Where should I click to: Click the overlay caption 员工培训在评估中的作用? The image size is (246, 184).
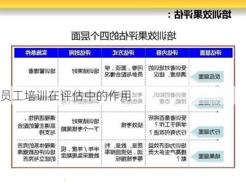(x=66, y=96)
